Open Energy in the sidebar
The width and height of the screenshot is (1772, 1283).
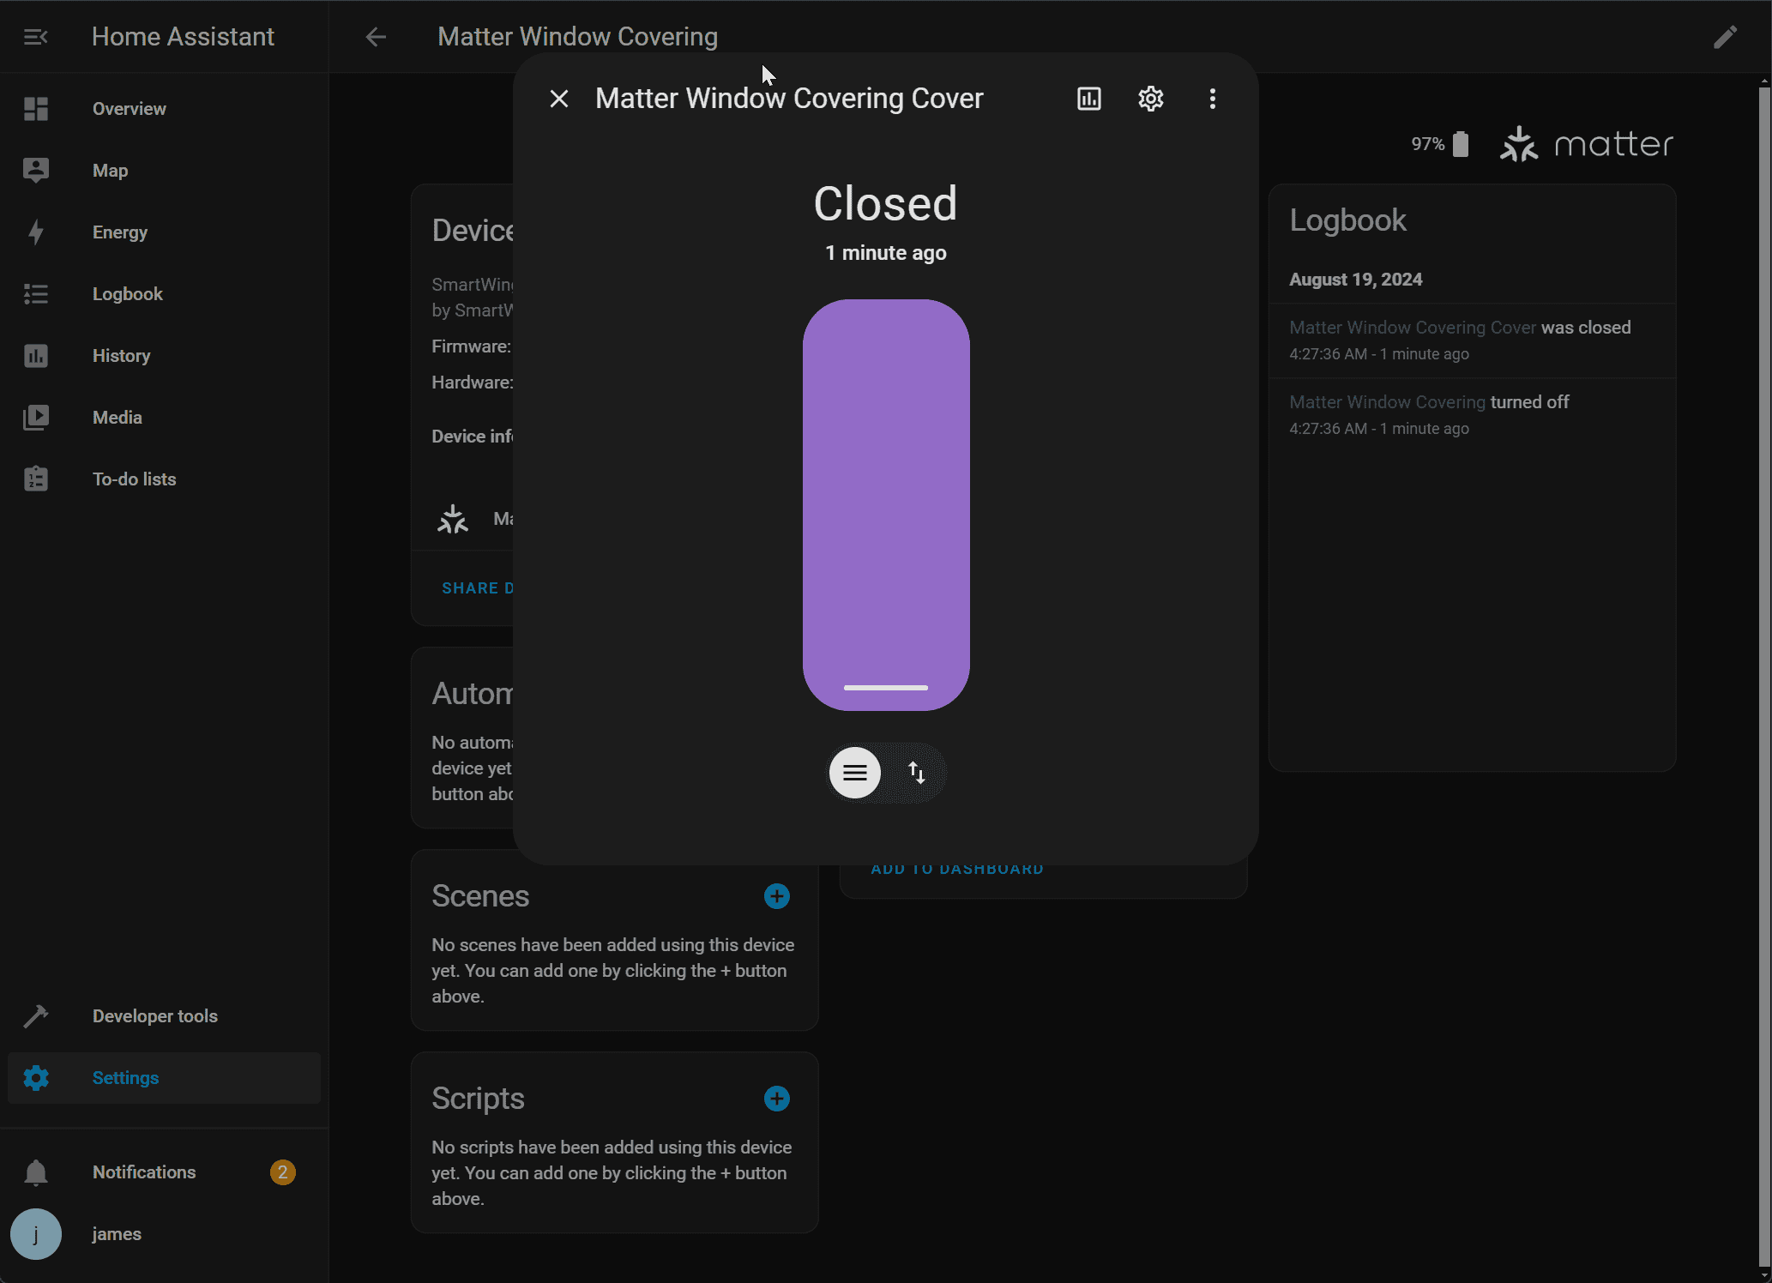(120, 232)
